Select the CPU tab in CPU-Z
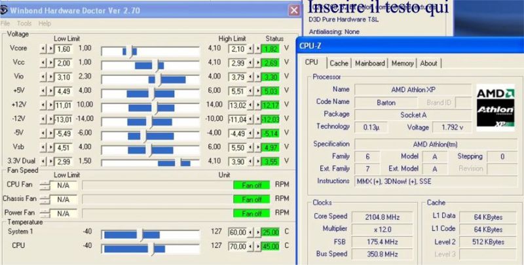This screenshot has width=524, height=265. tap(312, 62)
